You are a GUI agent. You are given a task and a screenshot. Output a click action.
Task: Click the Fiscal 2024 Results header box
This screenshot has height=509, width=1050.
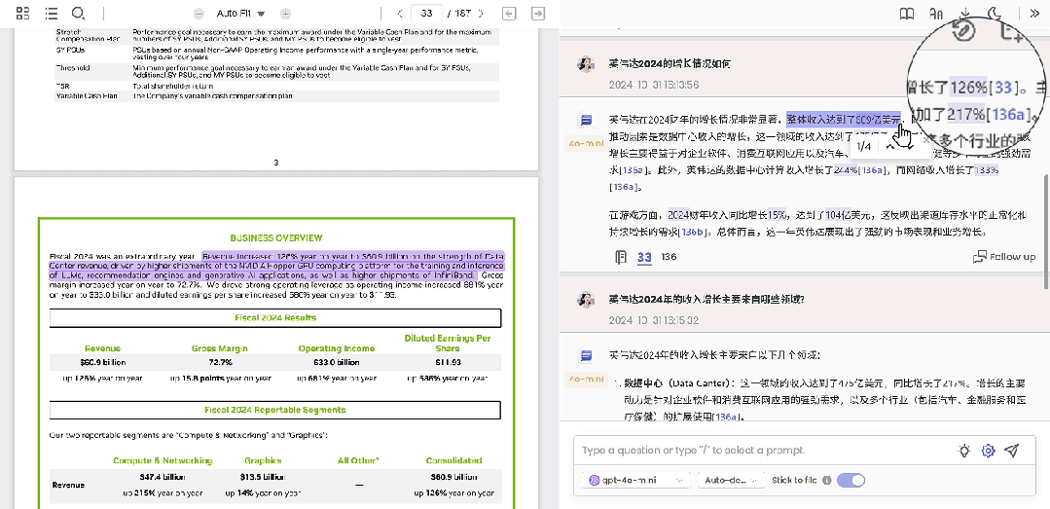click(x=275, y=317)
